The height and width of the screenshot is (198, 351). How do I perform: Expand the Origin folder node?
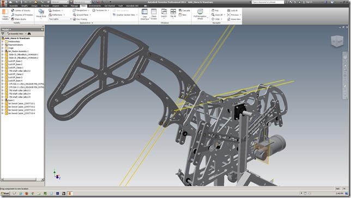3,48
